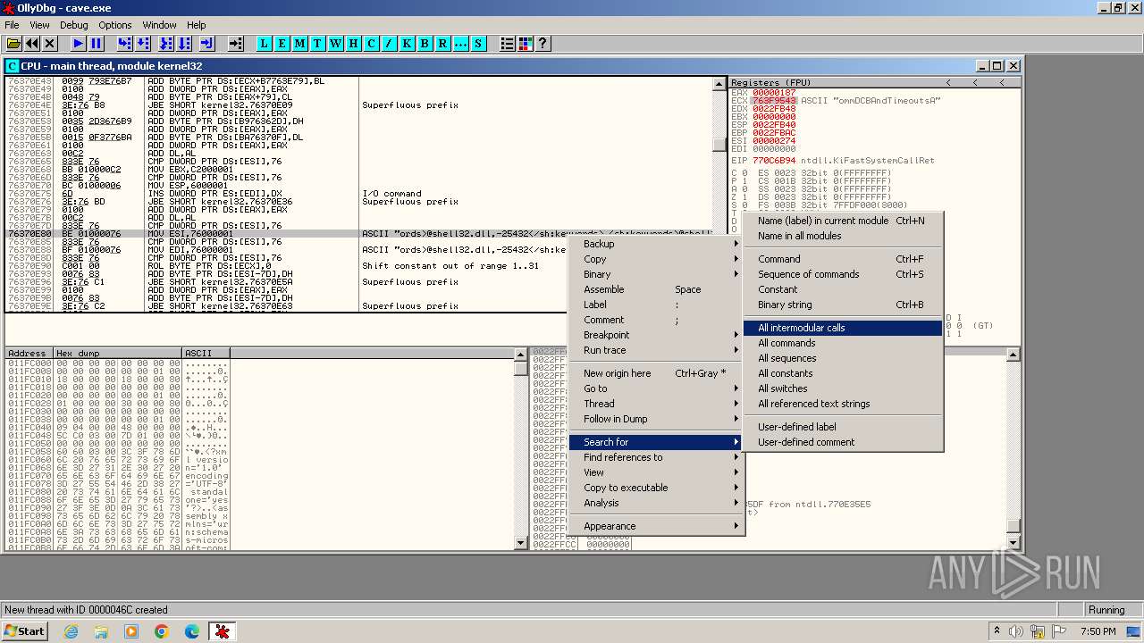1144x643 pixels.
Task: Open Internet Explorer from the taskbar
Action: point(71,631)
